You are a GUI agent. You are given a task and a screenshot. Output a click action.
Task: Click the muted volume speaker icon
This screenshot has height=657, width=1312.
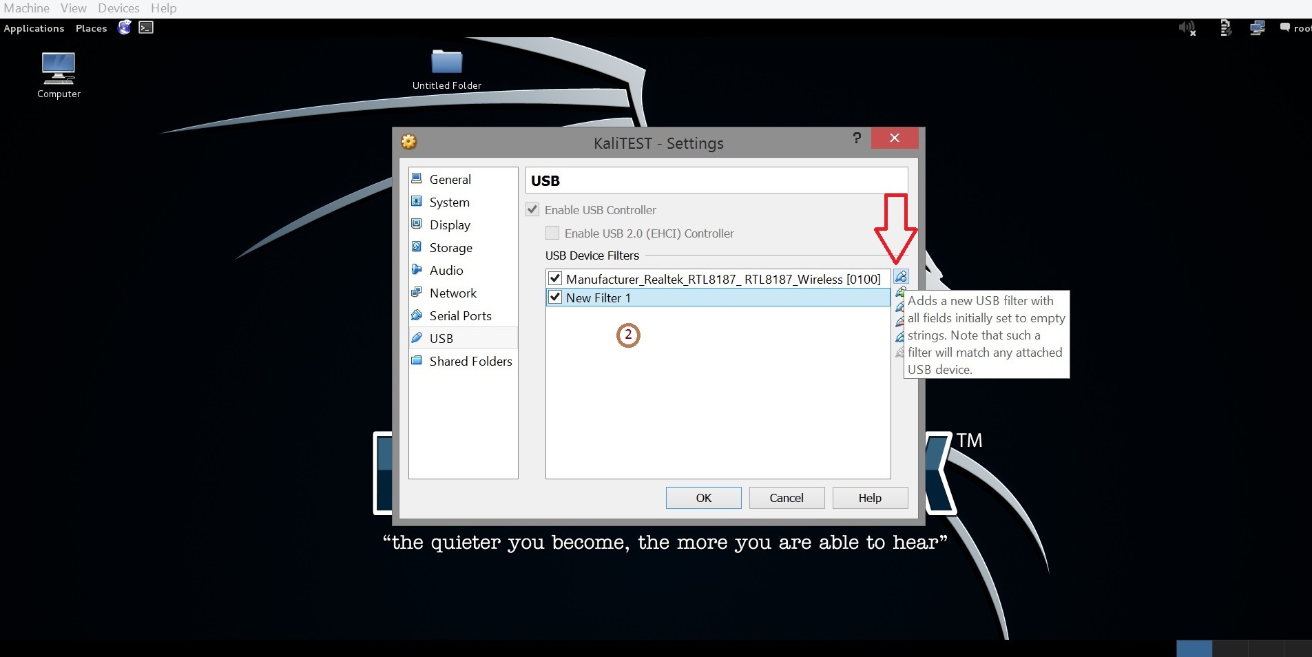(x=1187, y=28)
